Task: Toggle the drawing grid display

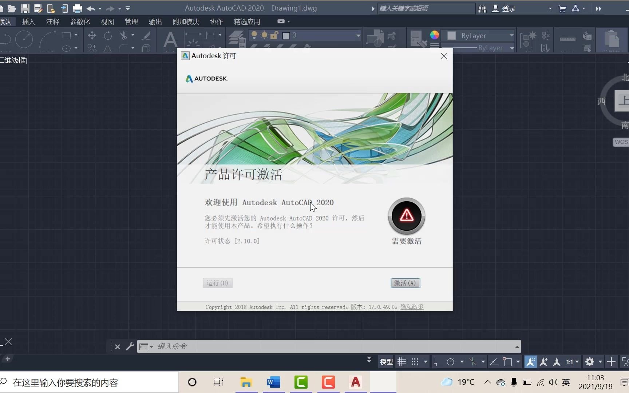Action: coord(401,362)
